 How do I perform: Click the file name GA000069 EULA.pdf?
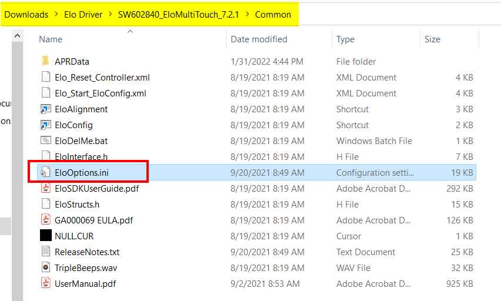pos(93,220)
